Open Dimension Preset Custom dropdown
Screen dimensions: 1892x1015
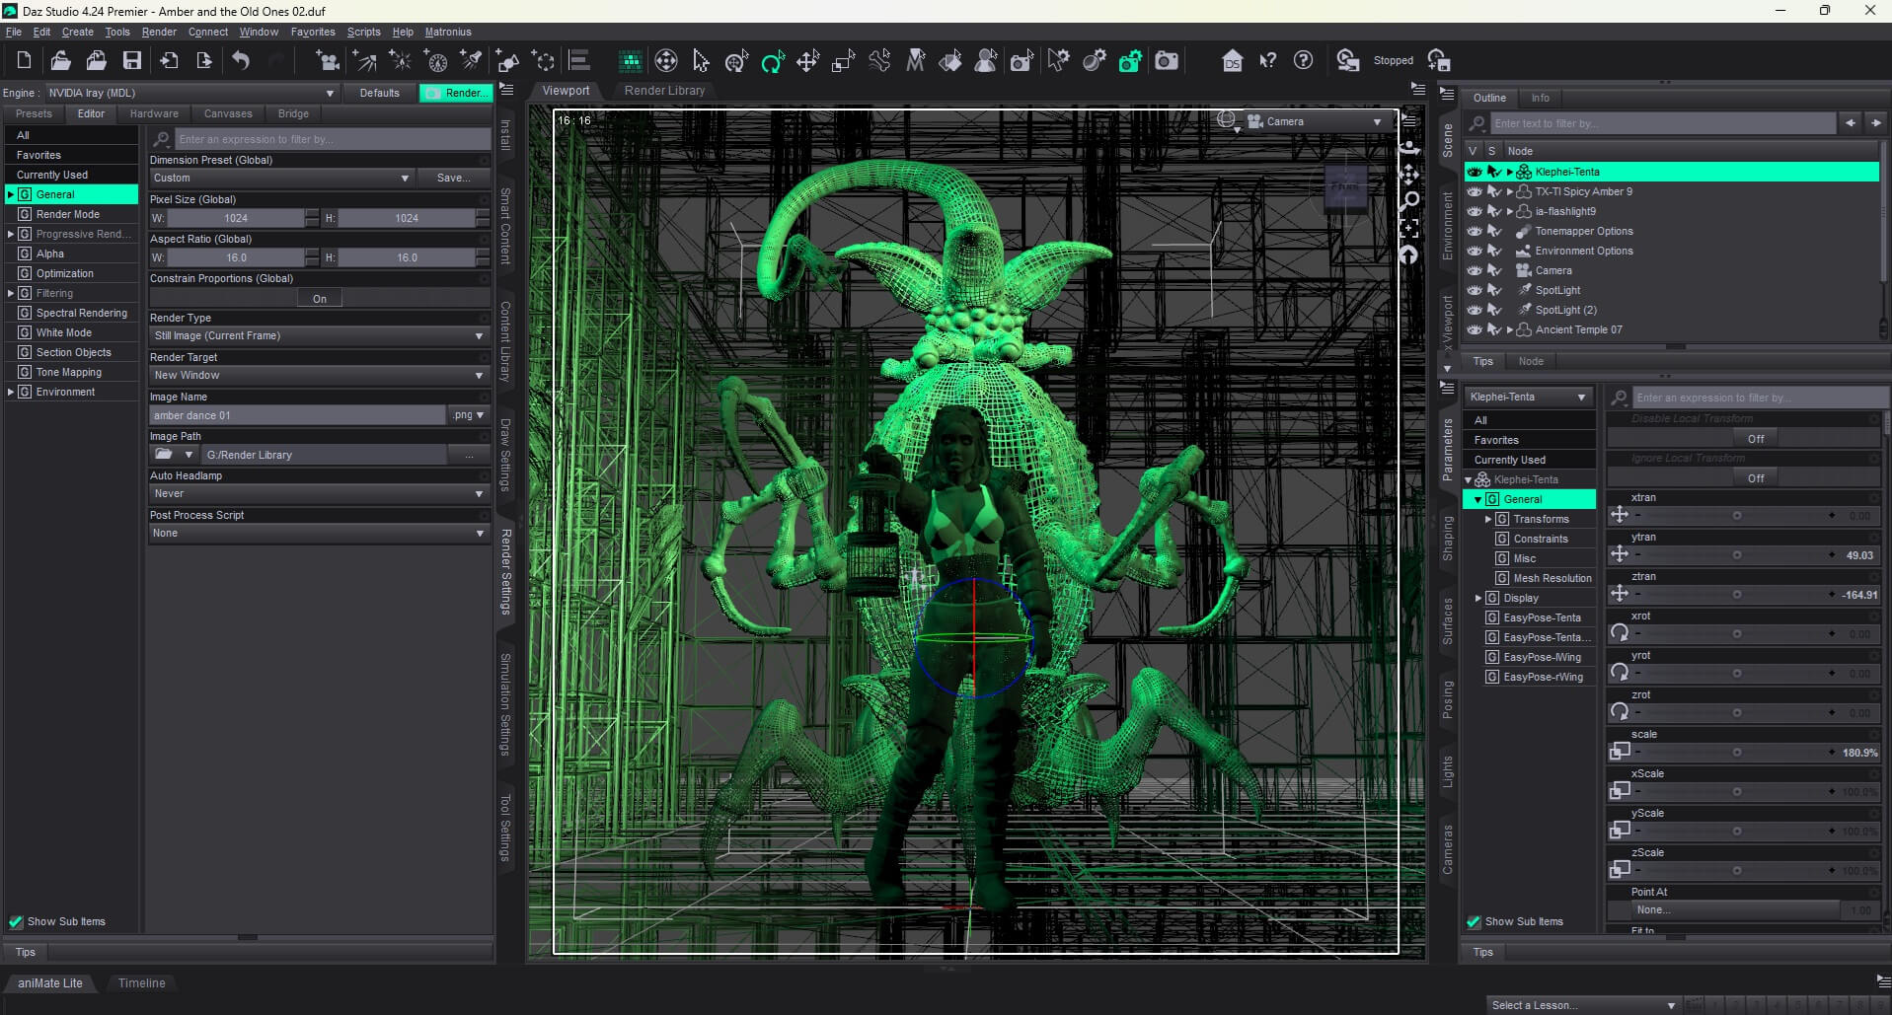tap(281, 179)
